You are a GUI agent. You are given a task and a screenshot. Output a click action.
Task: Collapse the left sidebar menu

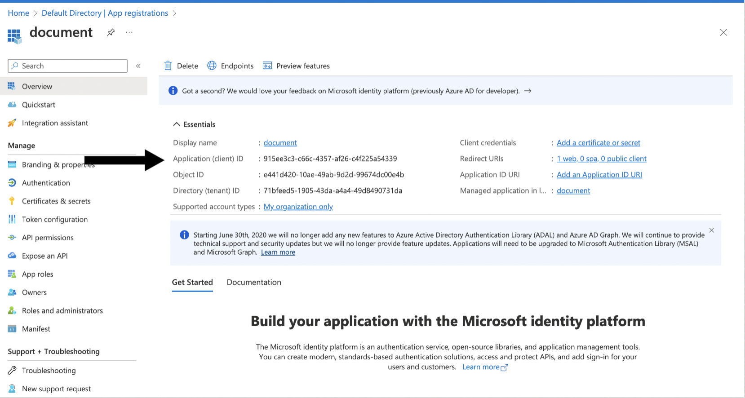click(138, 66)
